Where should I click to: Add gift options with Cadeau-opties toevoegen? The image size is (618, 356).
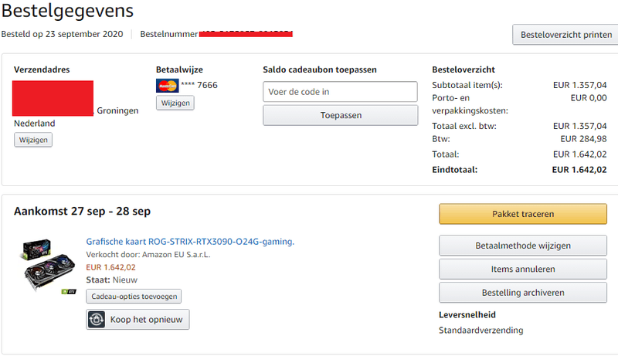coord(134,297)
